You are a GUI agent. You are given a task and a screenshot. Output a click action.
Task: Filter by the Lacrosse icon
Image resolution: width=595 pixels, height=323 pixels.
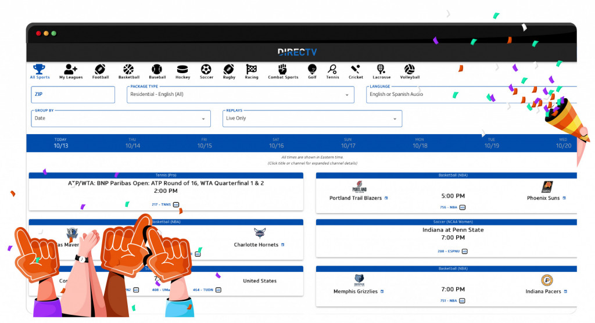(x=381, y=69)
